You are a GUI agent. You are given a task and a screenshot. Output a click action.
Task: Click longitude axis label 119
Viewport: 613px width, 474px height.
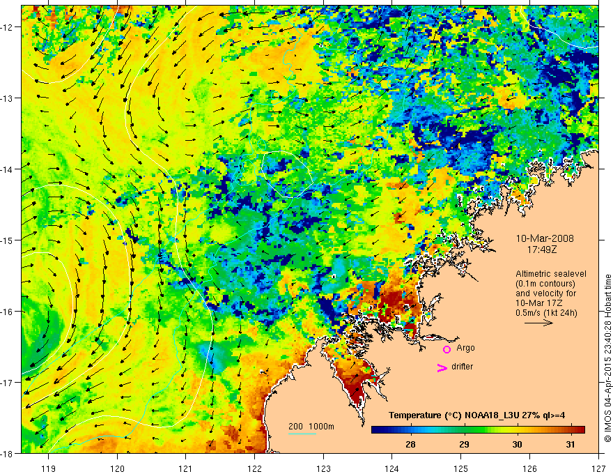coord(49,468)
